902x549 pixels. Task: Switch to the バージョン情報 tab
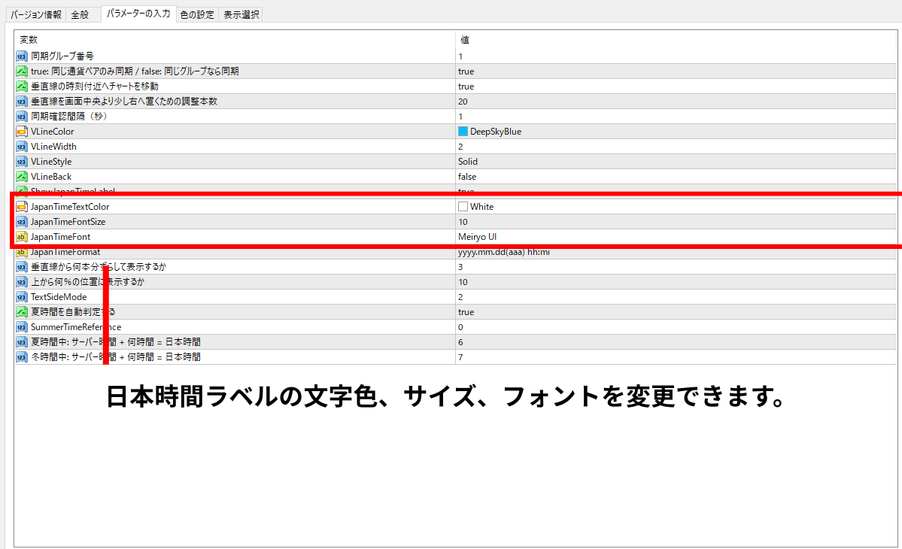point(36,14)
